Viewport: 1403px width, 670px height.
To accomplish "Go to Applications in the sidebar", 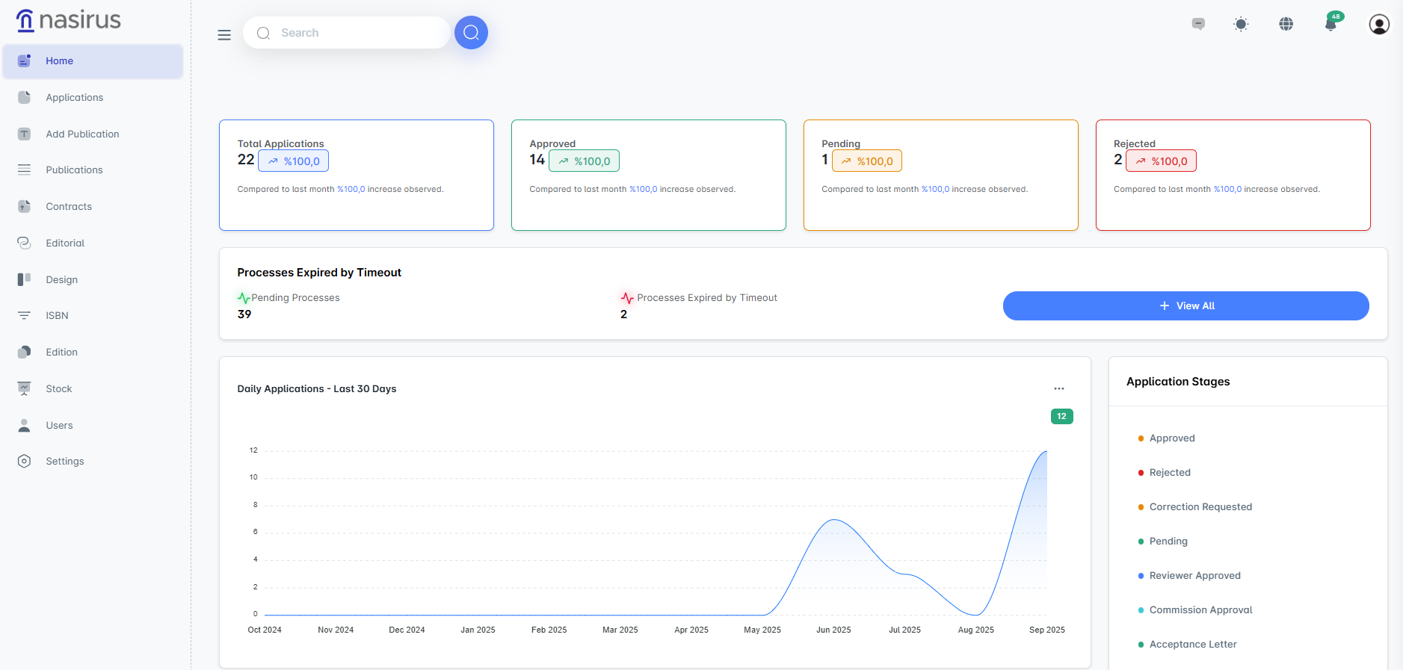I will click(74, 98).
